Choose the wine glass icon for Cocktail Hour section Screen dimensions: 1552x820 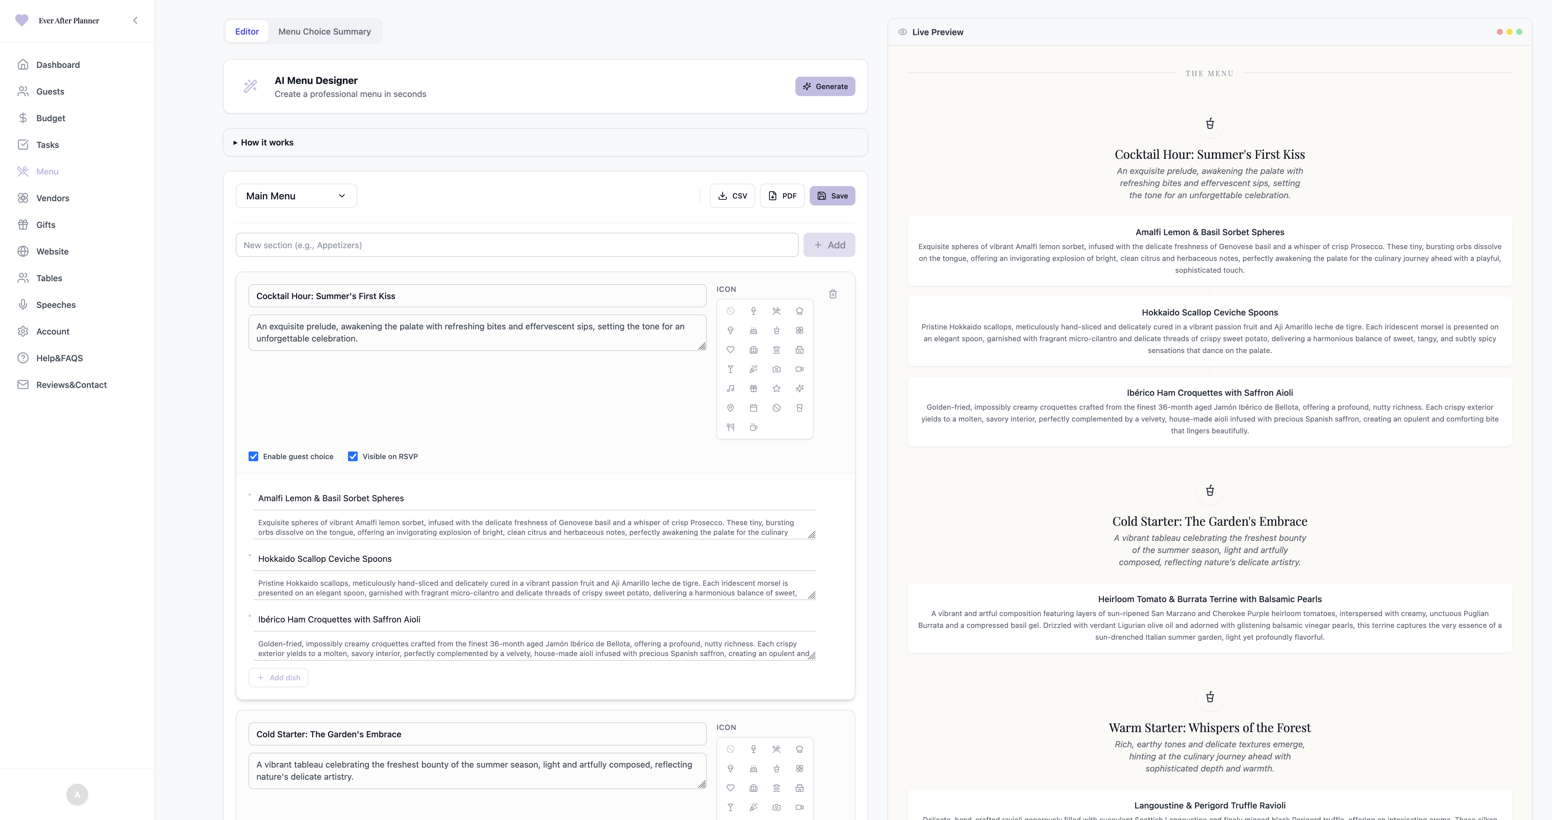pyautogui.click(x=753, y=311)
